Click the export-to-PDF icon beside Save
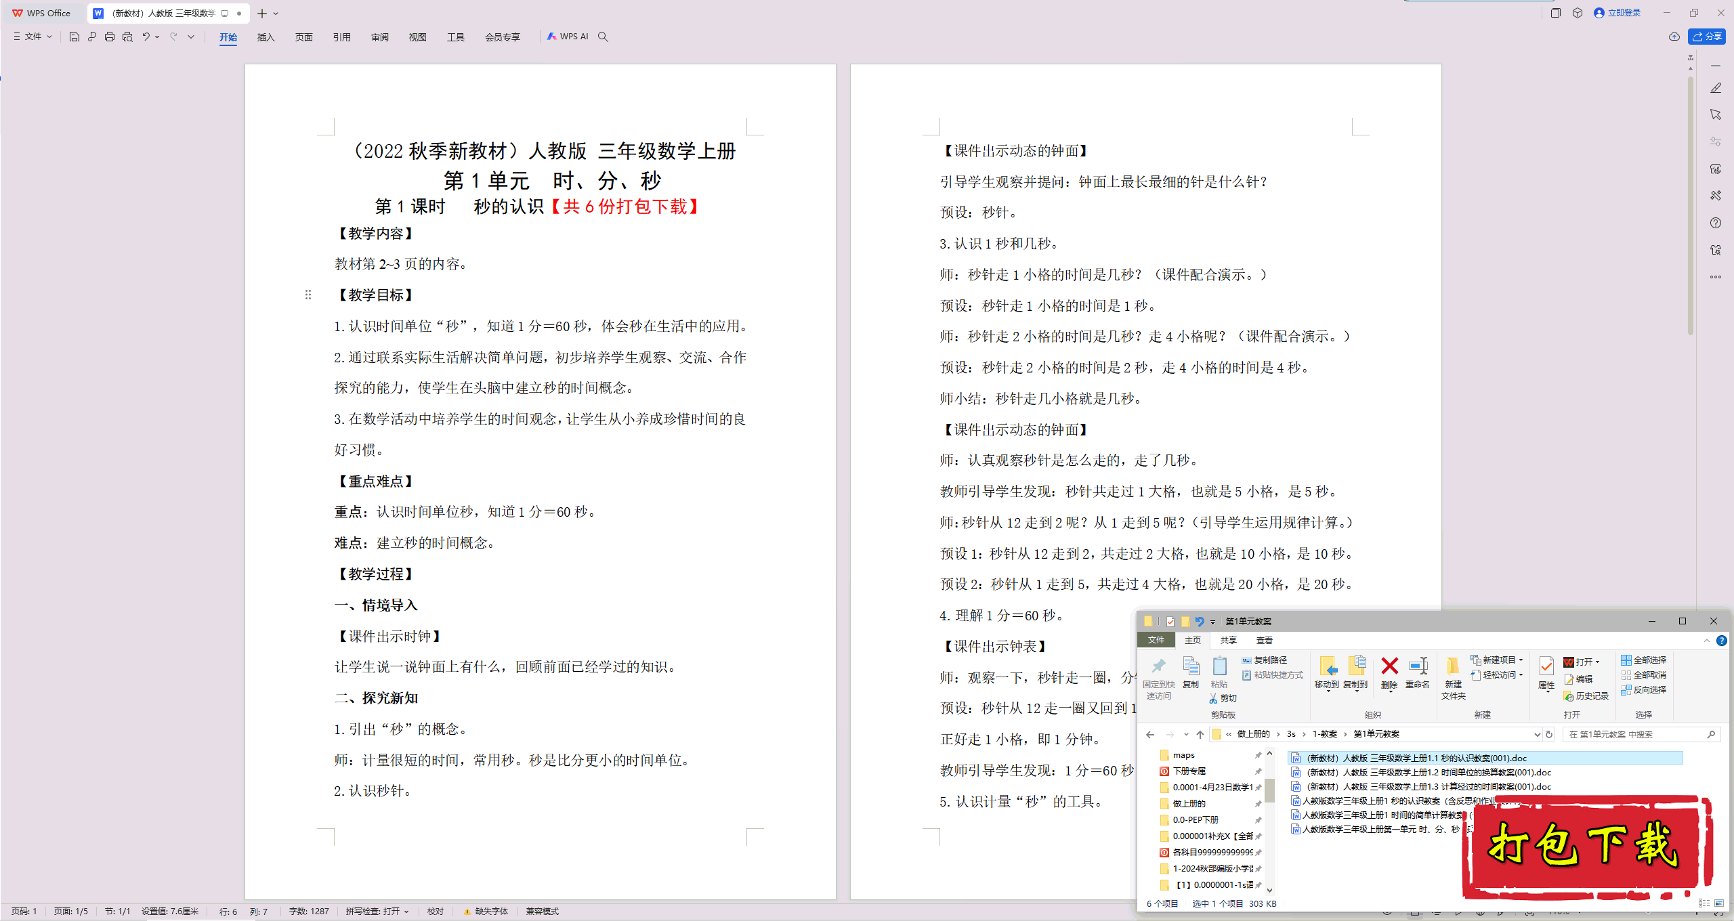 point(92,37)
